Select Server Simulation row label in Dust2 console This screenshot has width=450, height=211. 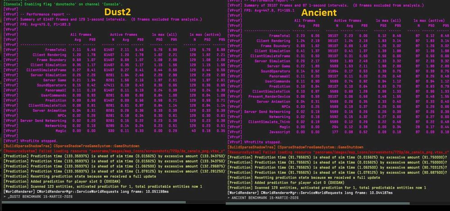[x=48, y=75]
